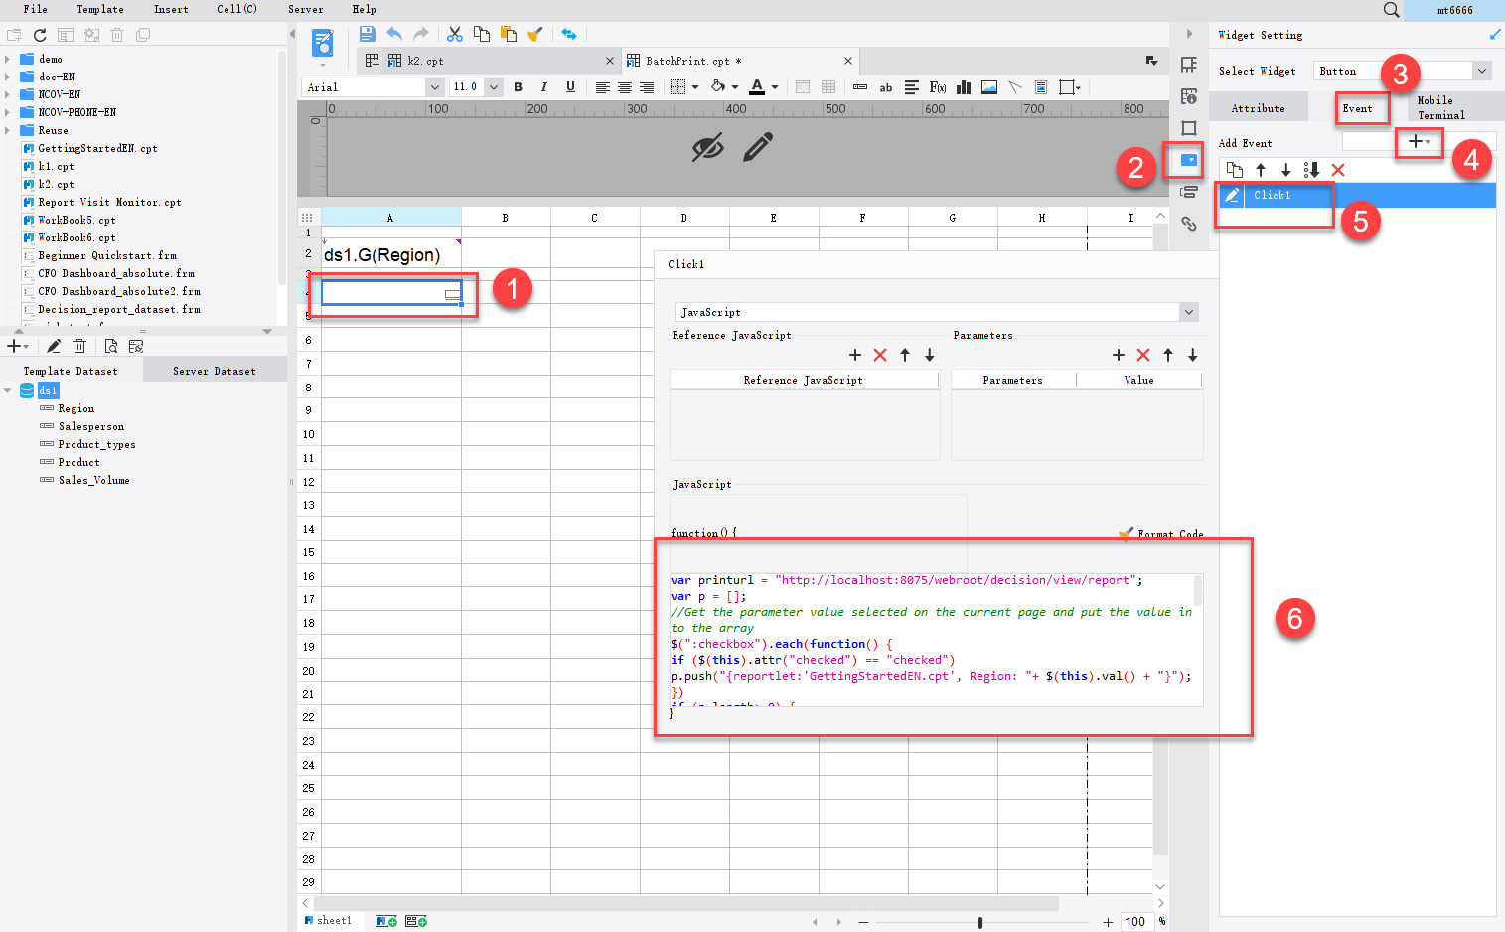Screen dimensions: 1505x932
Task: Toggle the hidden-eye icon on the parameter pane
Action: [707, 148]
